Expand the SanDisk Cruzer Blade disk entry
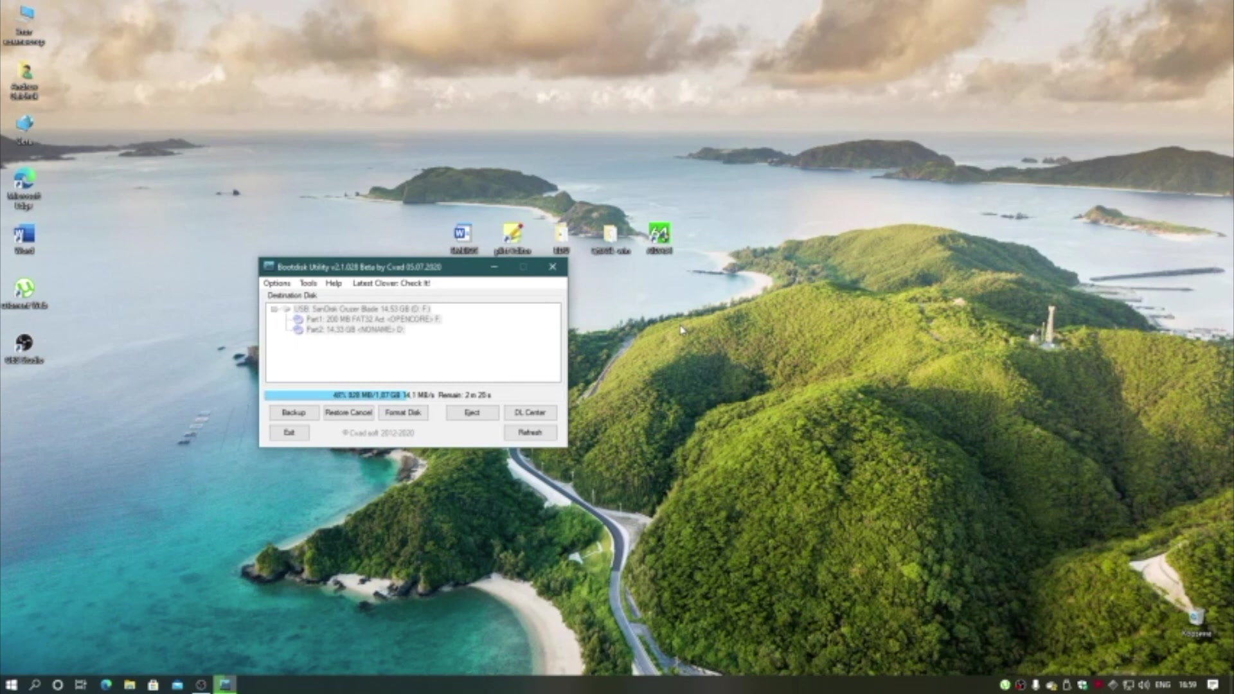1234x694 pixels. coord(273,308)
